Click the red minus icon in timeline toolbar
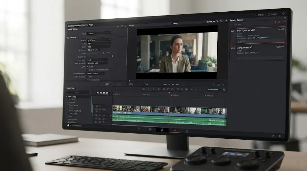 tap(192, 89)
